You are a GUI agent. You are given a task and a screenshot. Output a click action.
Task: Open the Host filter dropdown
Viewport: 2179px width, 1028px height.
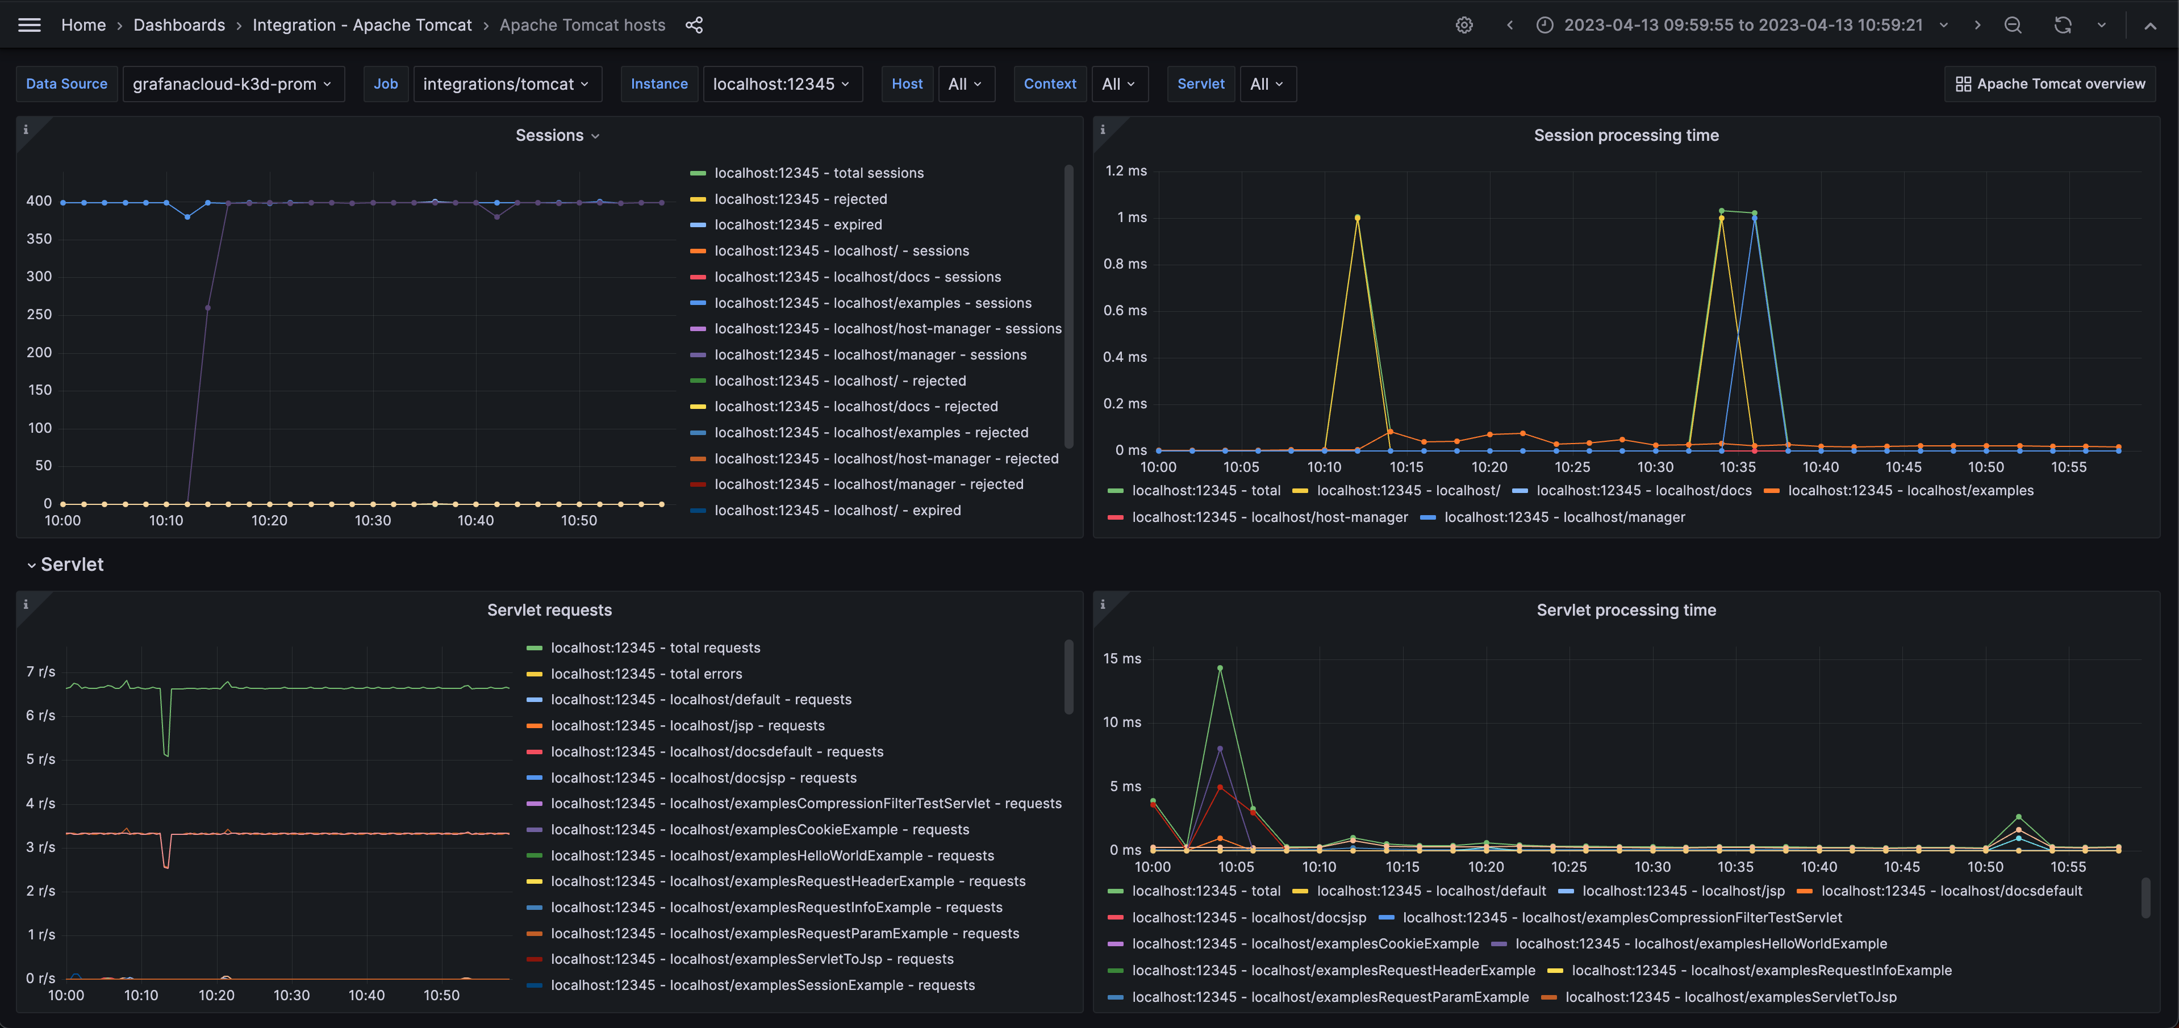[963, 83]
